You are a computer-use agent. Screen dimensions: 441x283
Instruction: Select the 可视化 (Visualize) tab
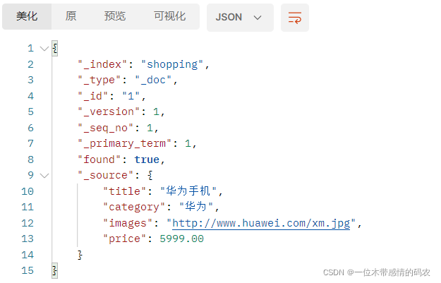tap(169, 17)
